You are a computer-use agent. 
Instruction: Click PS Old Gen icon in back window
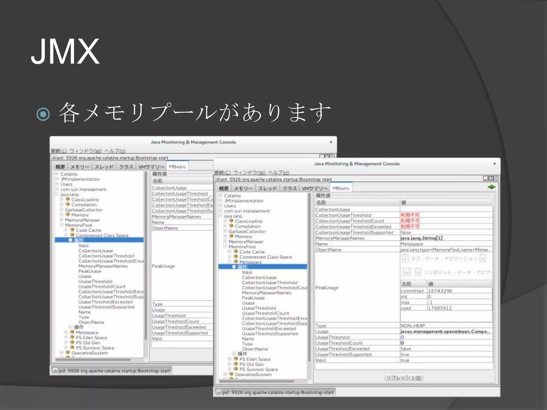point(72,342)
